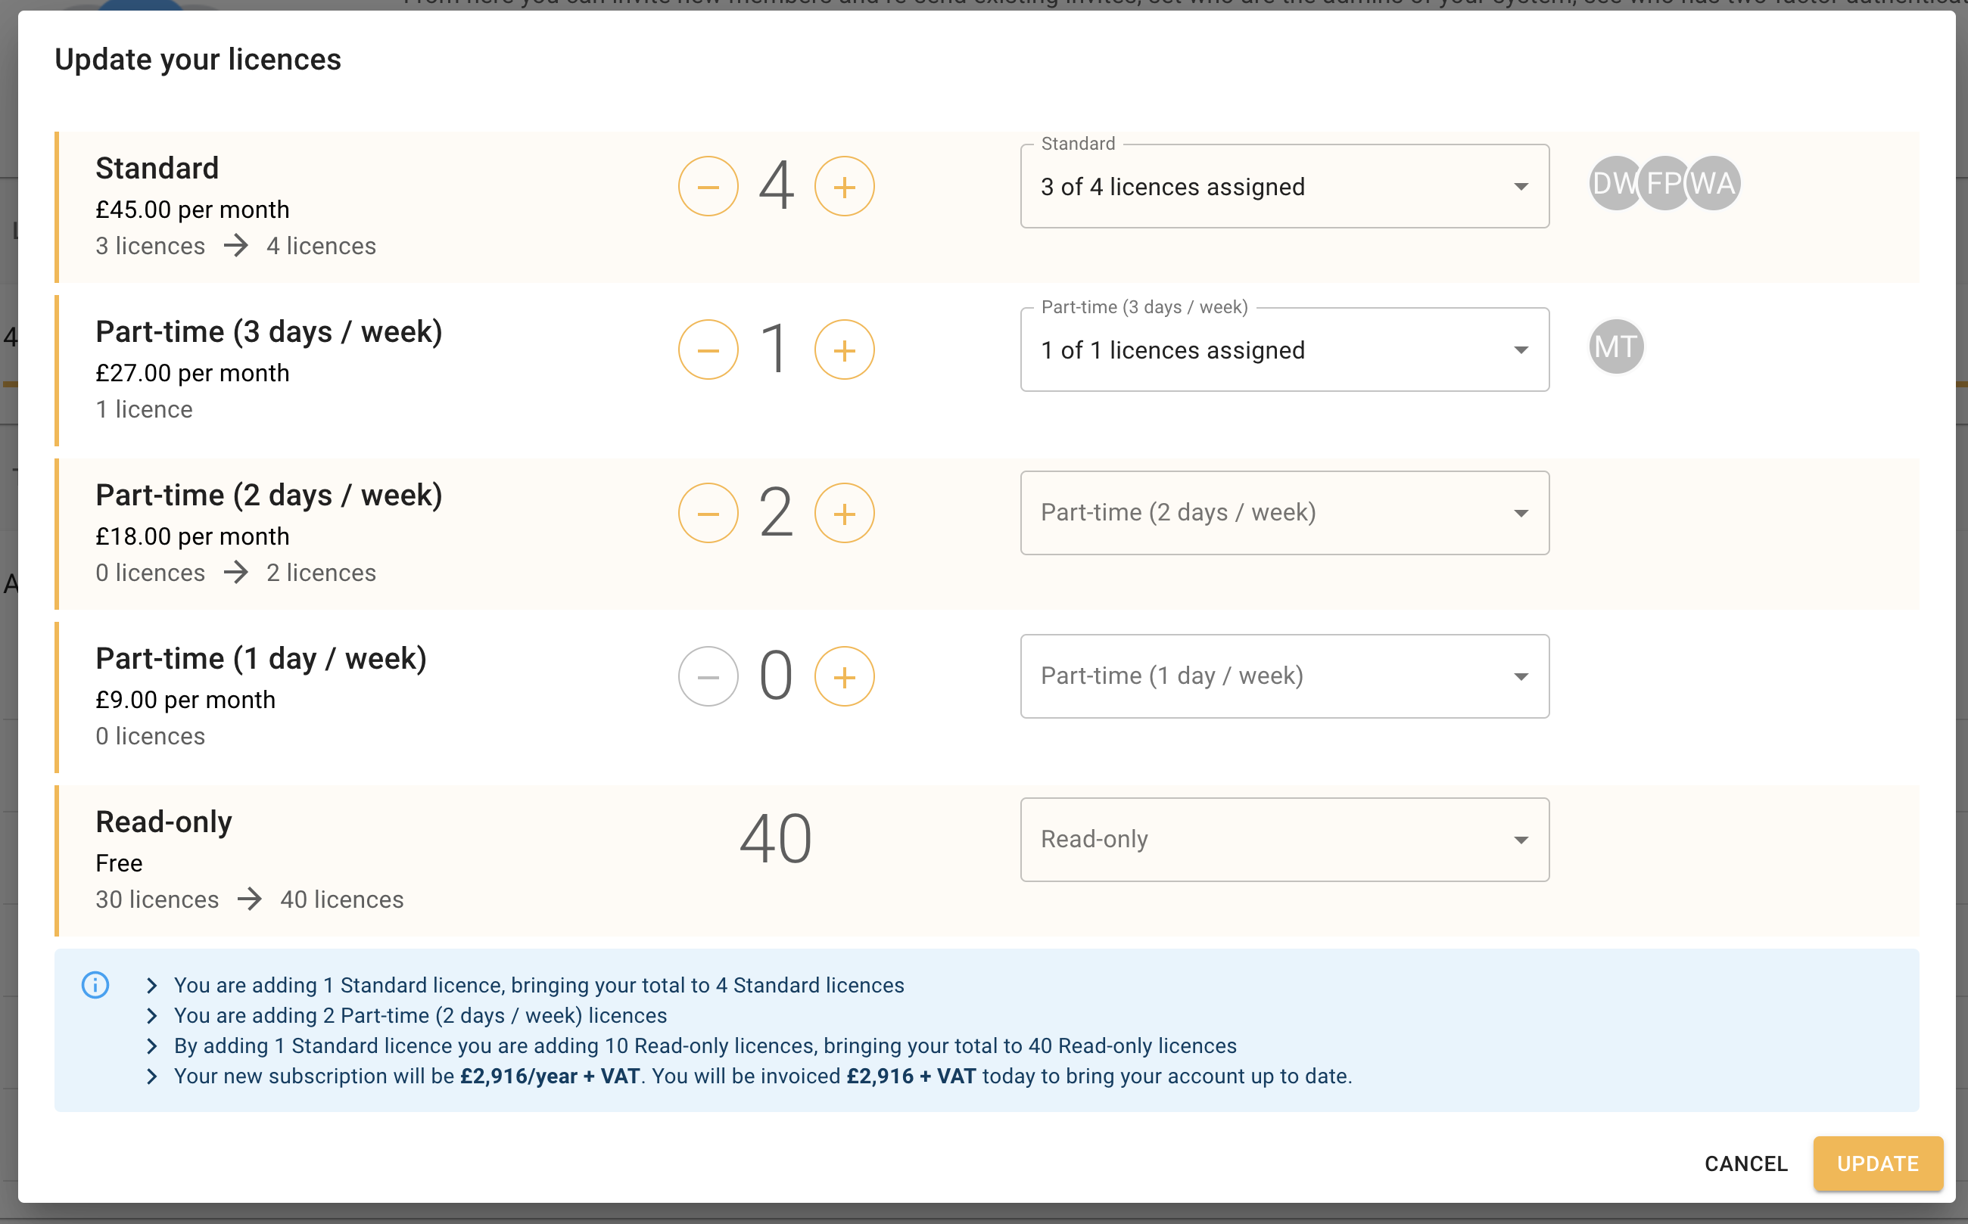
Task: Decrease Standard licence count with minus
Action: pyautogui.click(x=708, y=187)
